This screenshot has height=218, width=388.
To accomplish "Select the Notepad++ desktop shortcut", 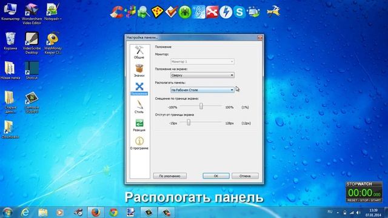I will coord(53,12).
